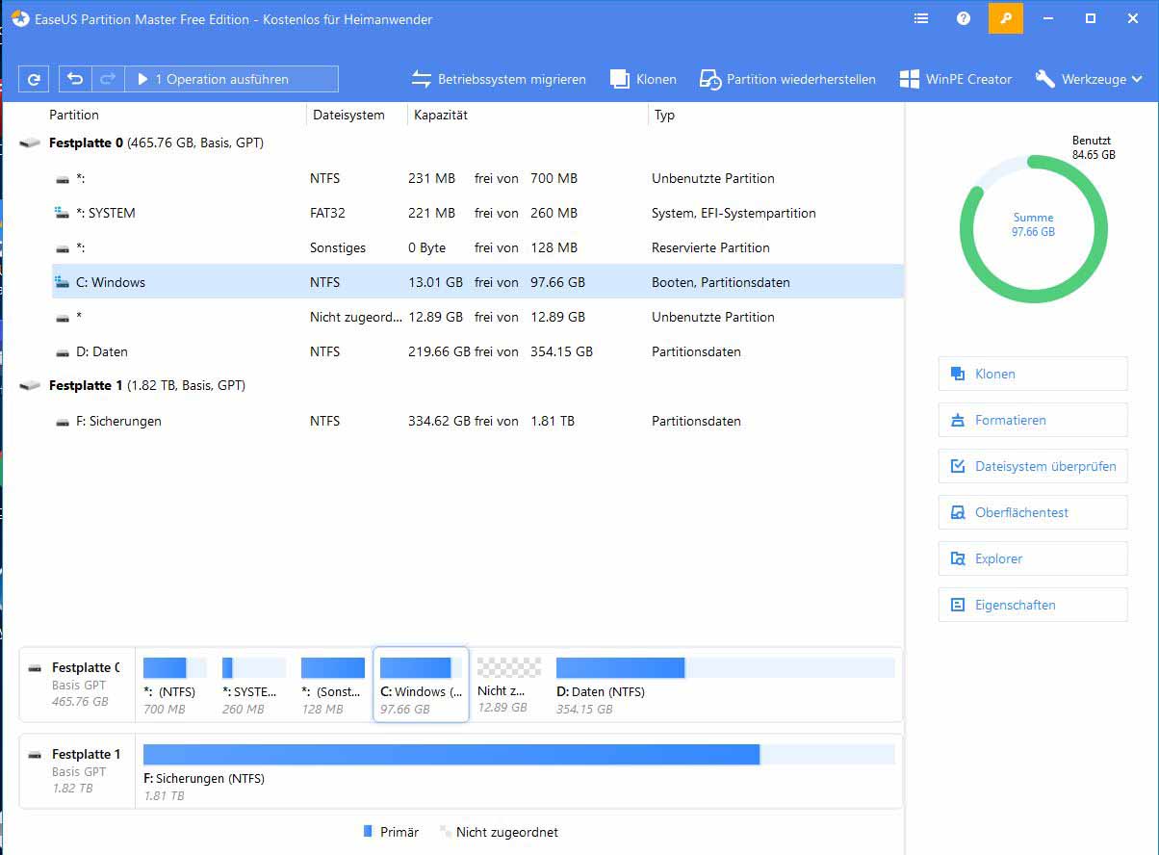Click 'Reservierte Partition' type text
Screen dimensions: 1159x855
710,247
